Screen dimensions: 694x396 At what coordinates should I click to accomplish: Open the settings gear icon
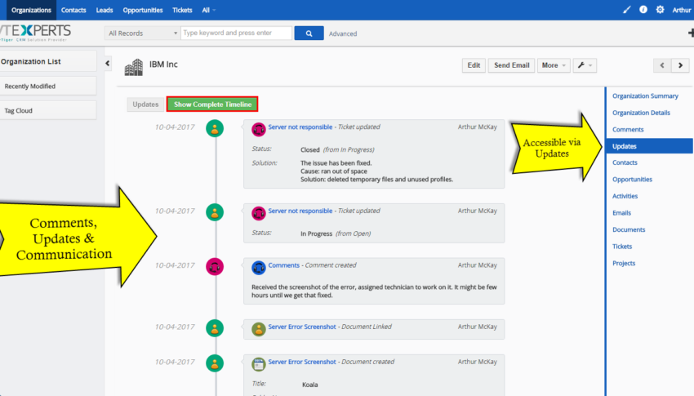(660, 10)
